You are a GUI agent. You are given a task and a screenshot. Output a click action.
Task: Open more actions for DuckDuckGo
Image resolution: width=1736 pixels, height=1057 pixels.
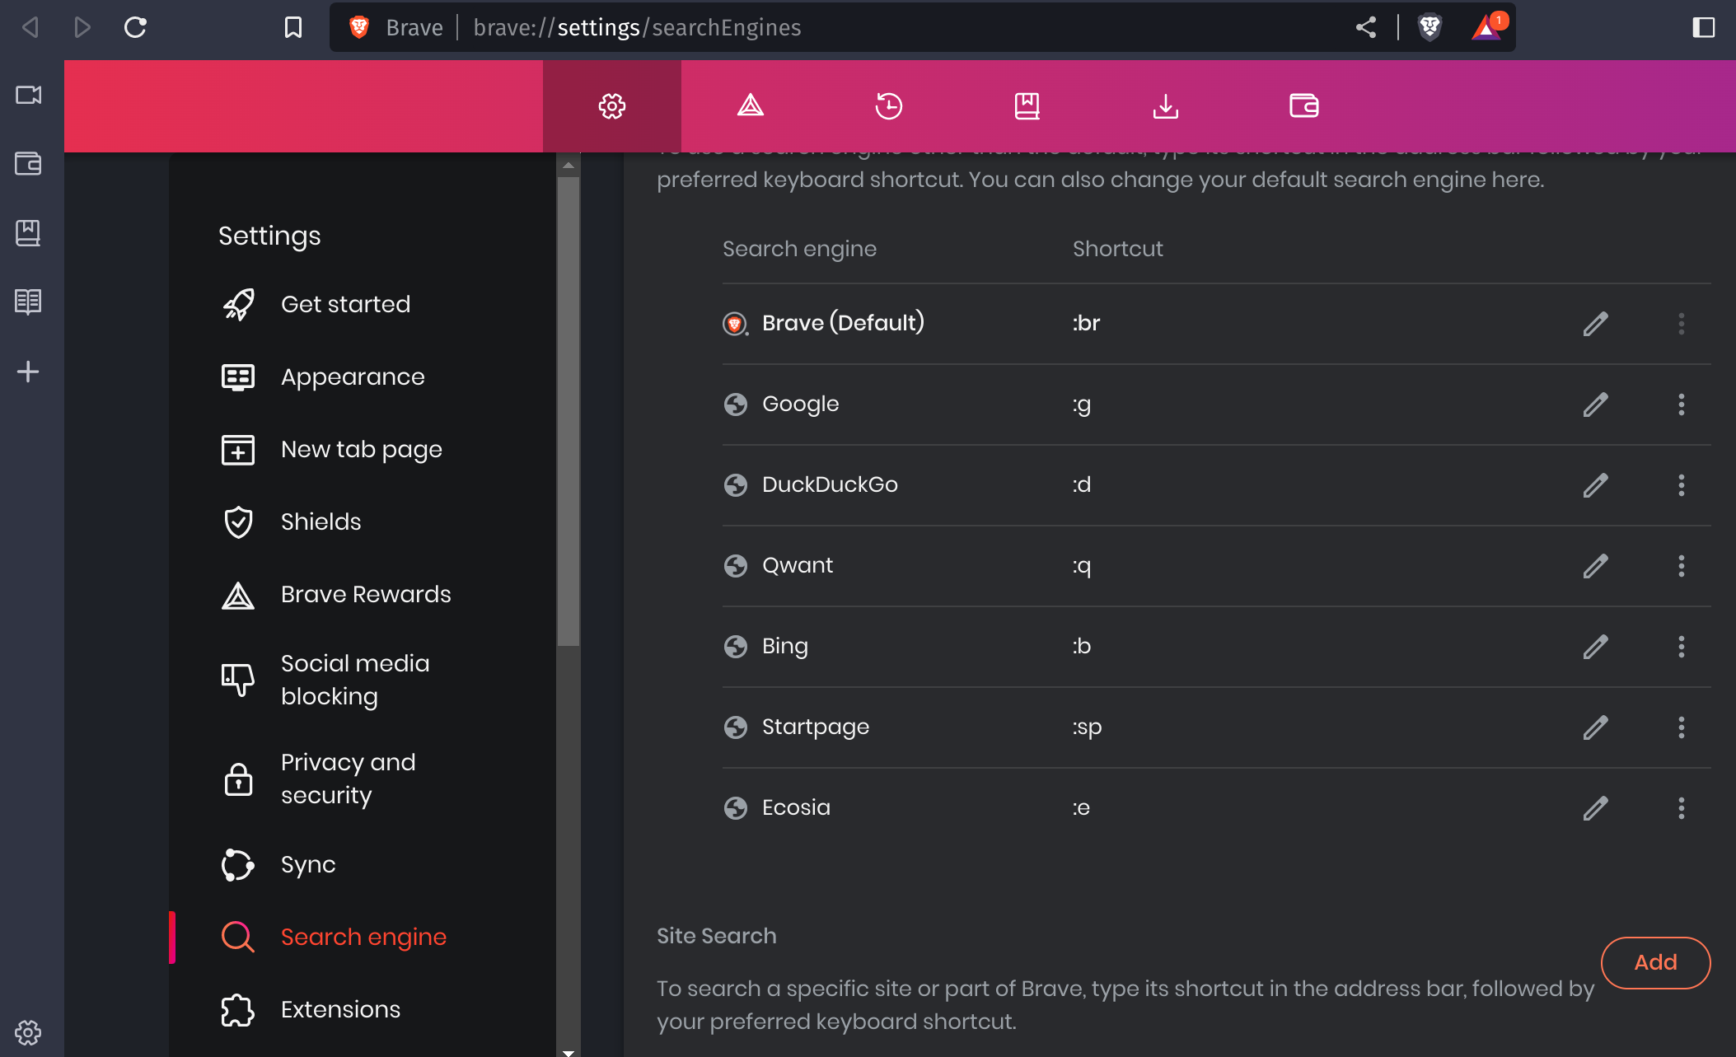click(x=1682, y=485)
